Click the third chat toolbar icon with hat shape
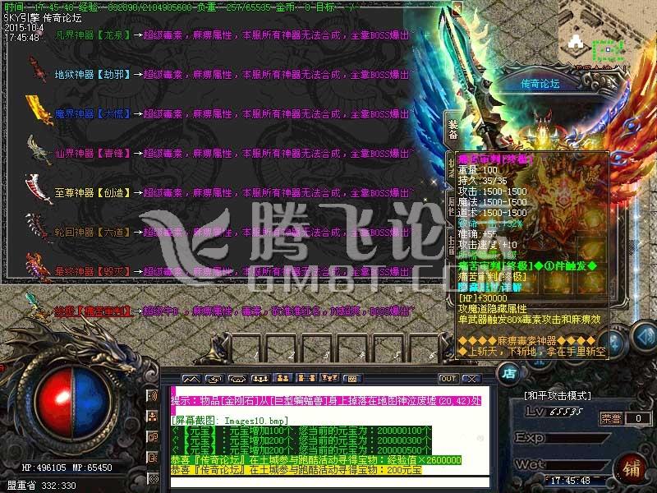657x493 pixels. pyautogui.click(x=237, y=379)
